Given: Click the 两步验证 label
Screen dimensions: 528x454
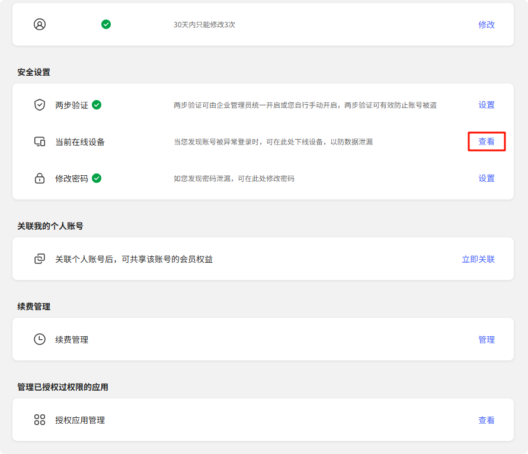Looking at the screenshot, I should [x=72, y=105].
